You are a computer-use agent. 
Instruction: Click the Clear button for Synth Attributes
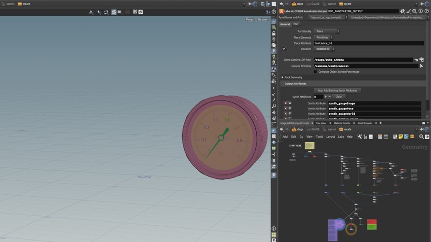tap(338, 97)
